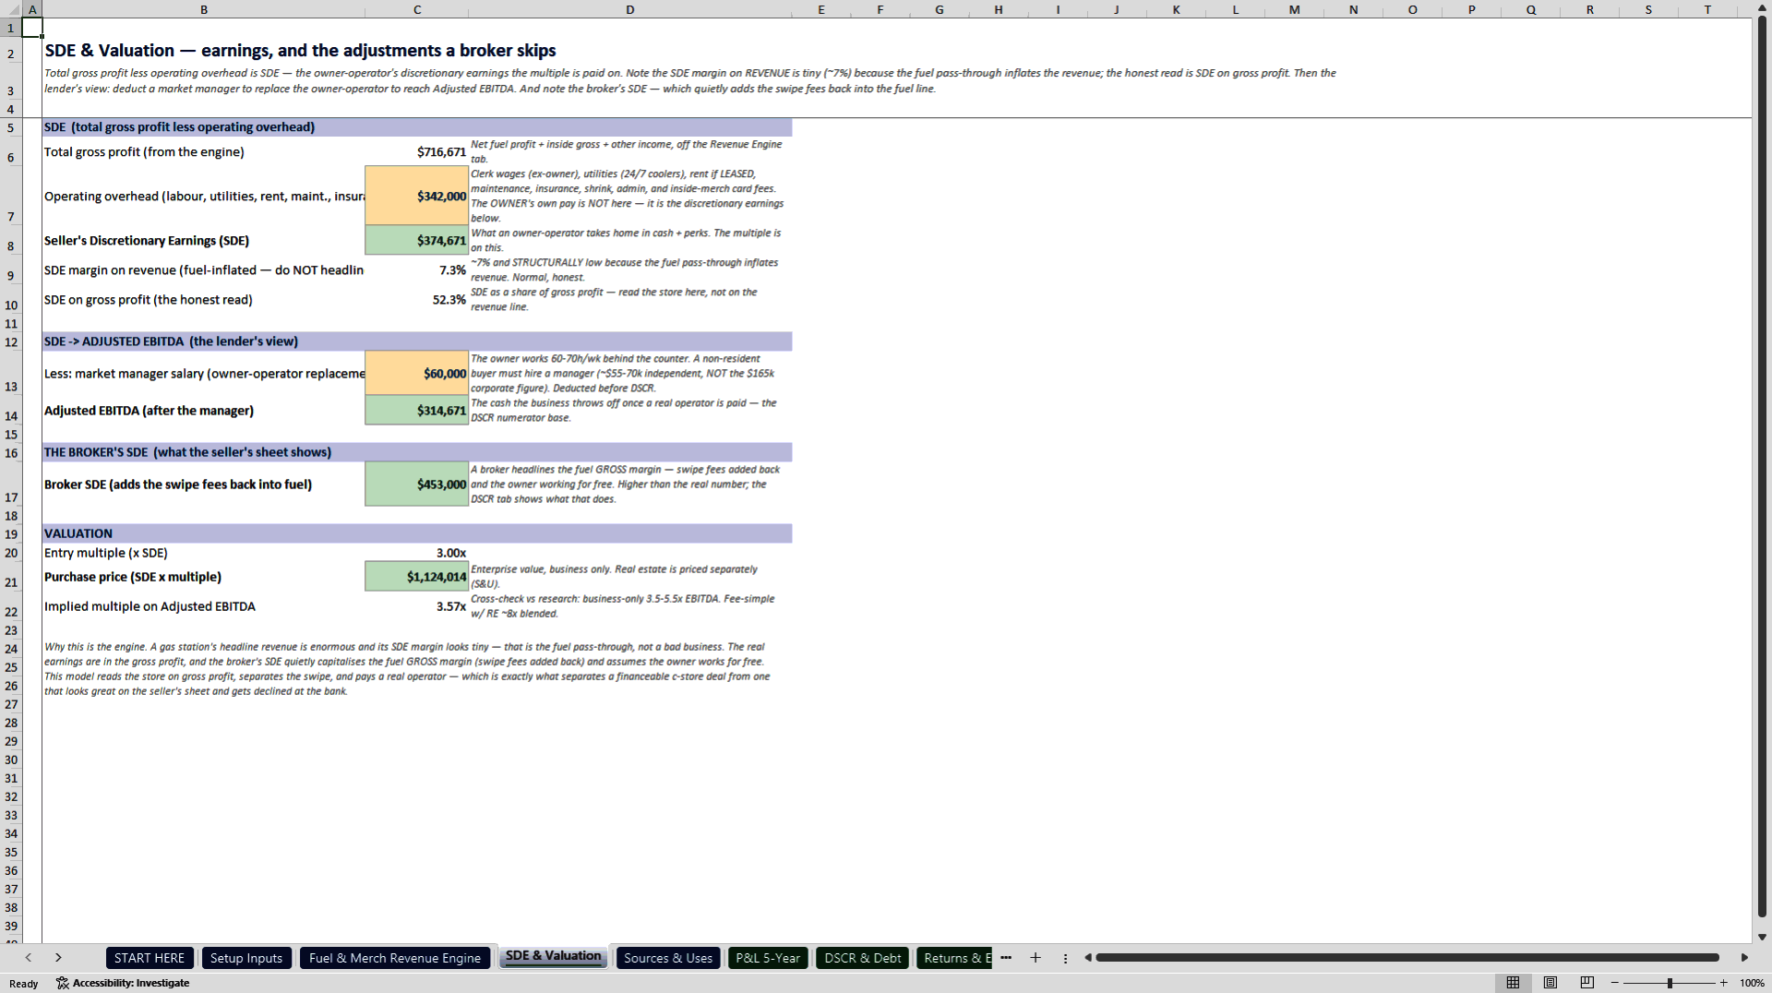1772x993 pixels.
Task: Switch to the Setup Inputs tab
Action: click(246, 958)
